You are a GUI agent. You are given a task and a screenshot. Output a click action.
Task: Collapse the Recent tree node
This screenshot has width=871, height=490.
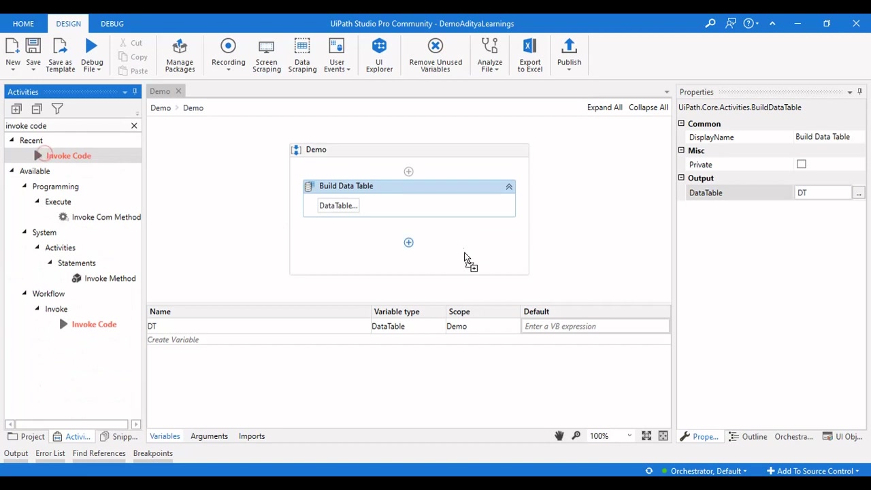pos(12,140)
